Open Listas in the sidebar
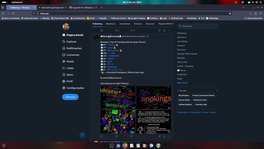Screen dimensions: 264x149 pos(68,68)
